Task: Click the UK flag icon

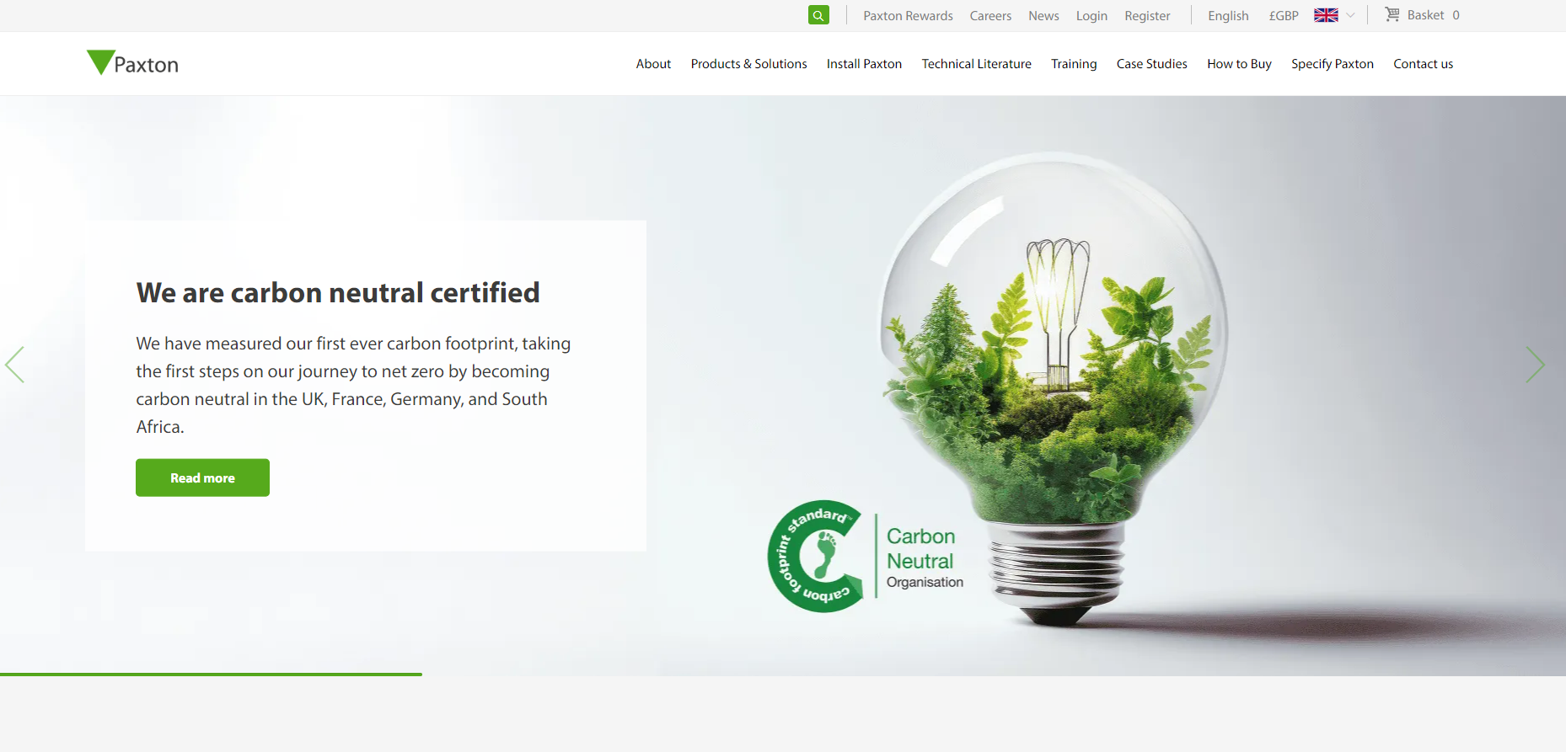Action: (1326, 15)
